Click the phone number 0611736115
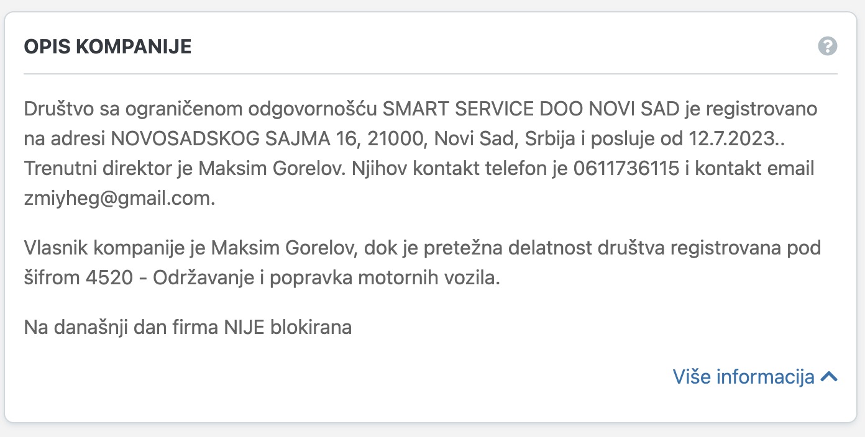Image resolution: width=865 pixels, height=437 pixels. (627, 169)
